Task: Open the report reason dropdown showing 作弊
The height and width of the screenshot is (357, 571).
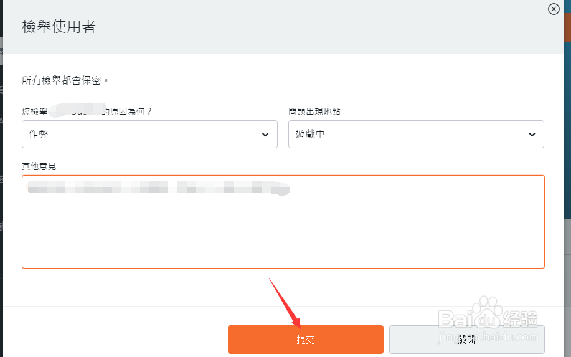Action: pos(149,134)
